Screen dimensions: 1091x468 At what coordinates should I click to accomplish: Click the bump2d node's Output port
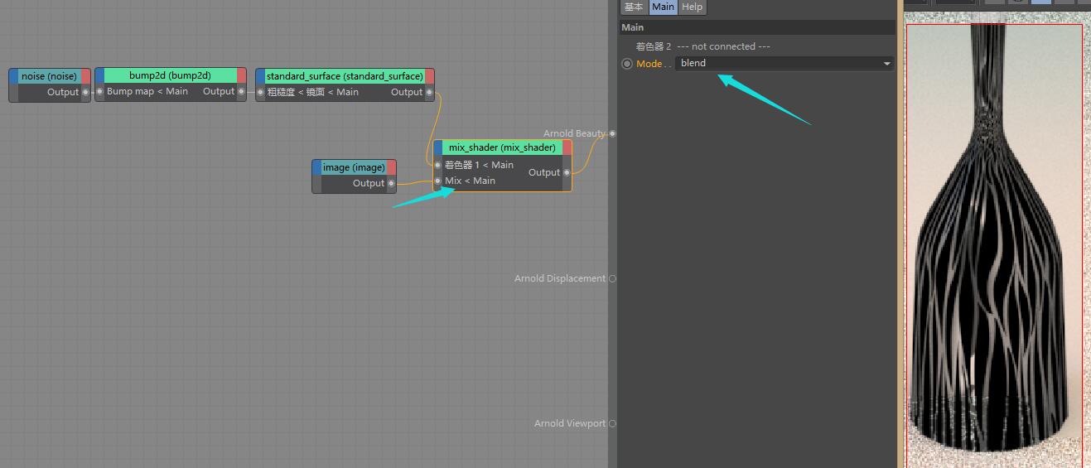point(241,91)
